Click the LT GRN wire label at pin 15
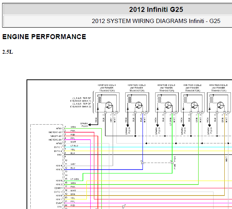The width and height of the screenshot is (232, 209). coord(75,179)
